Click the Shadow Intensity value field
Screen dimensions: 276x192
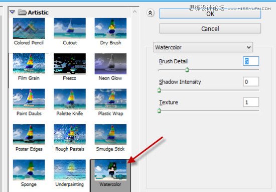251,81
